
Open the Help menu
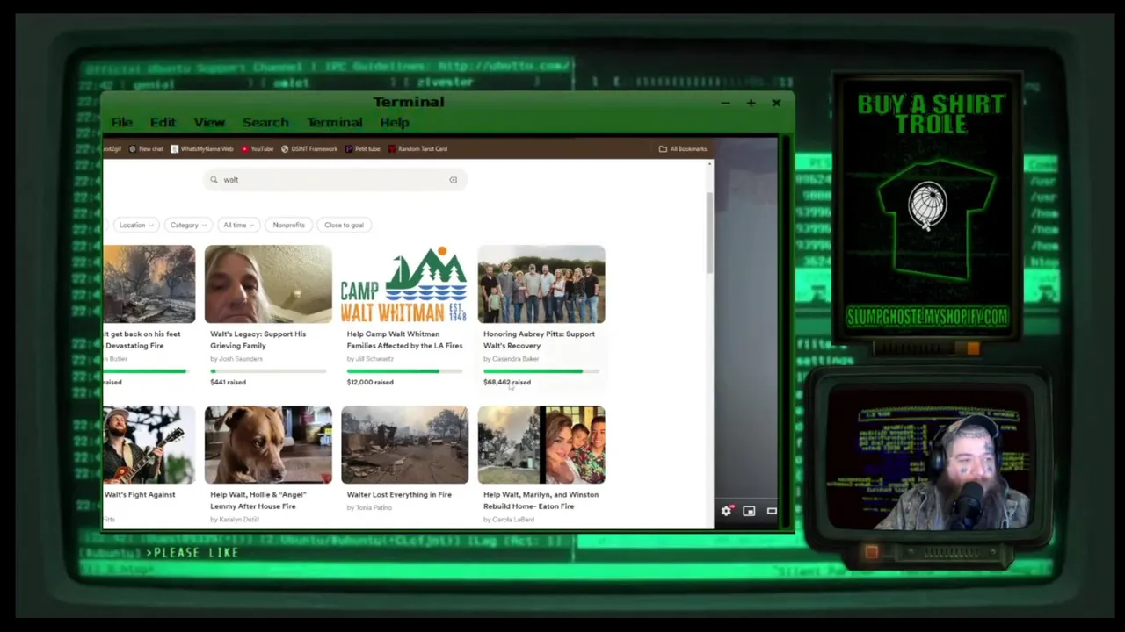click(x=395, y=123)
